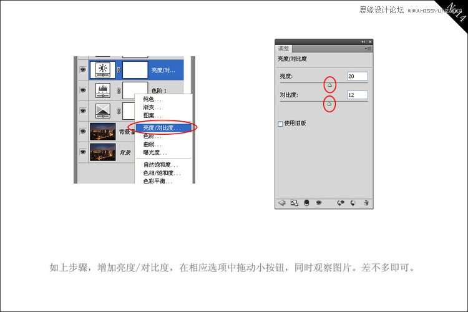Click the 亮度: label

click(286, 76)
